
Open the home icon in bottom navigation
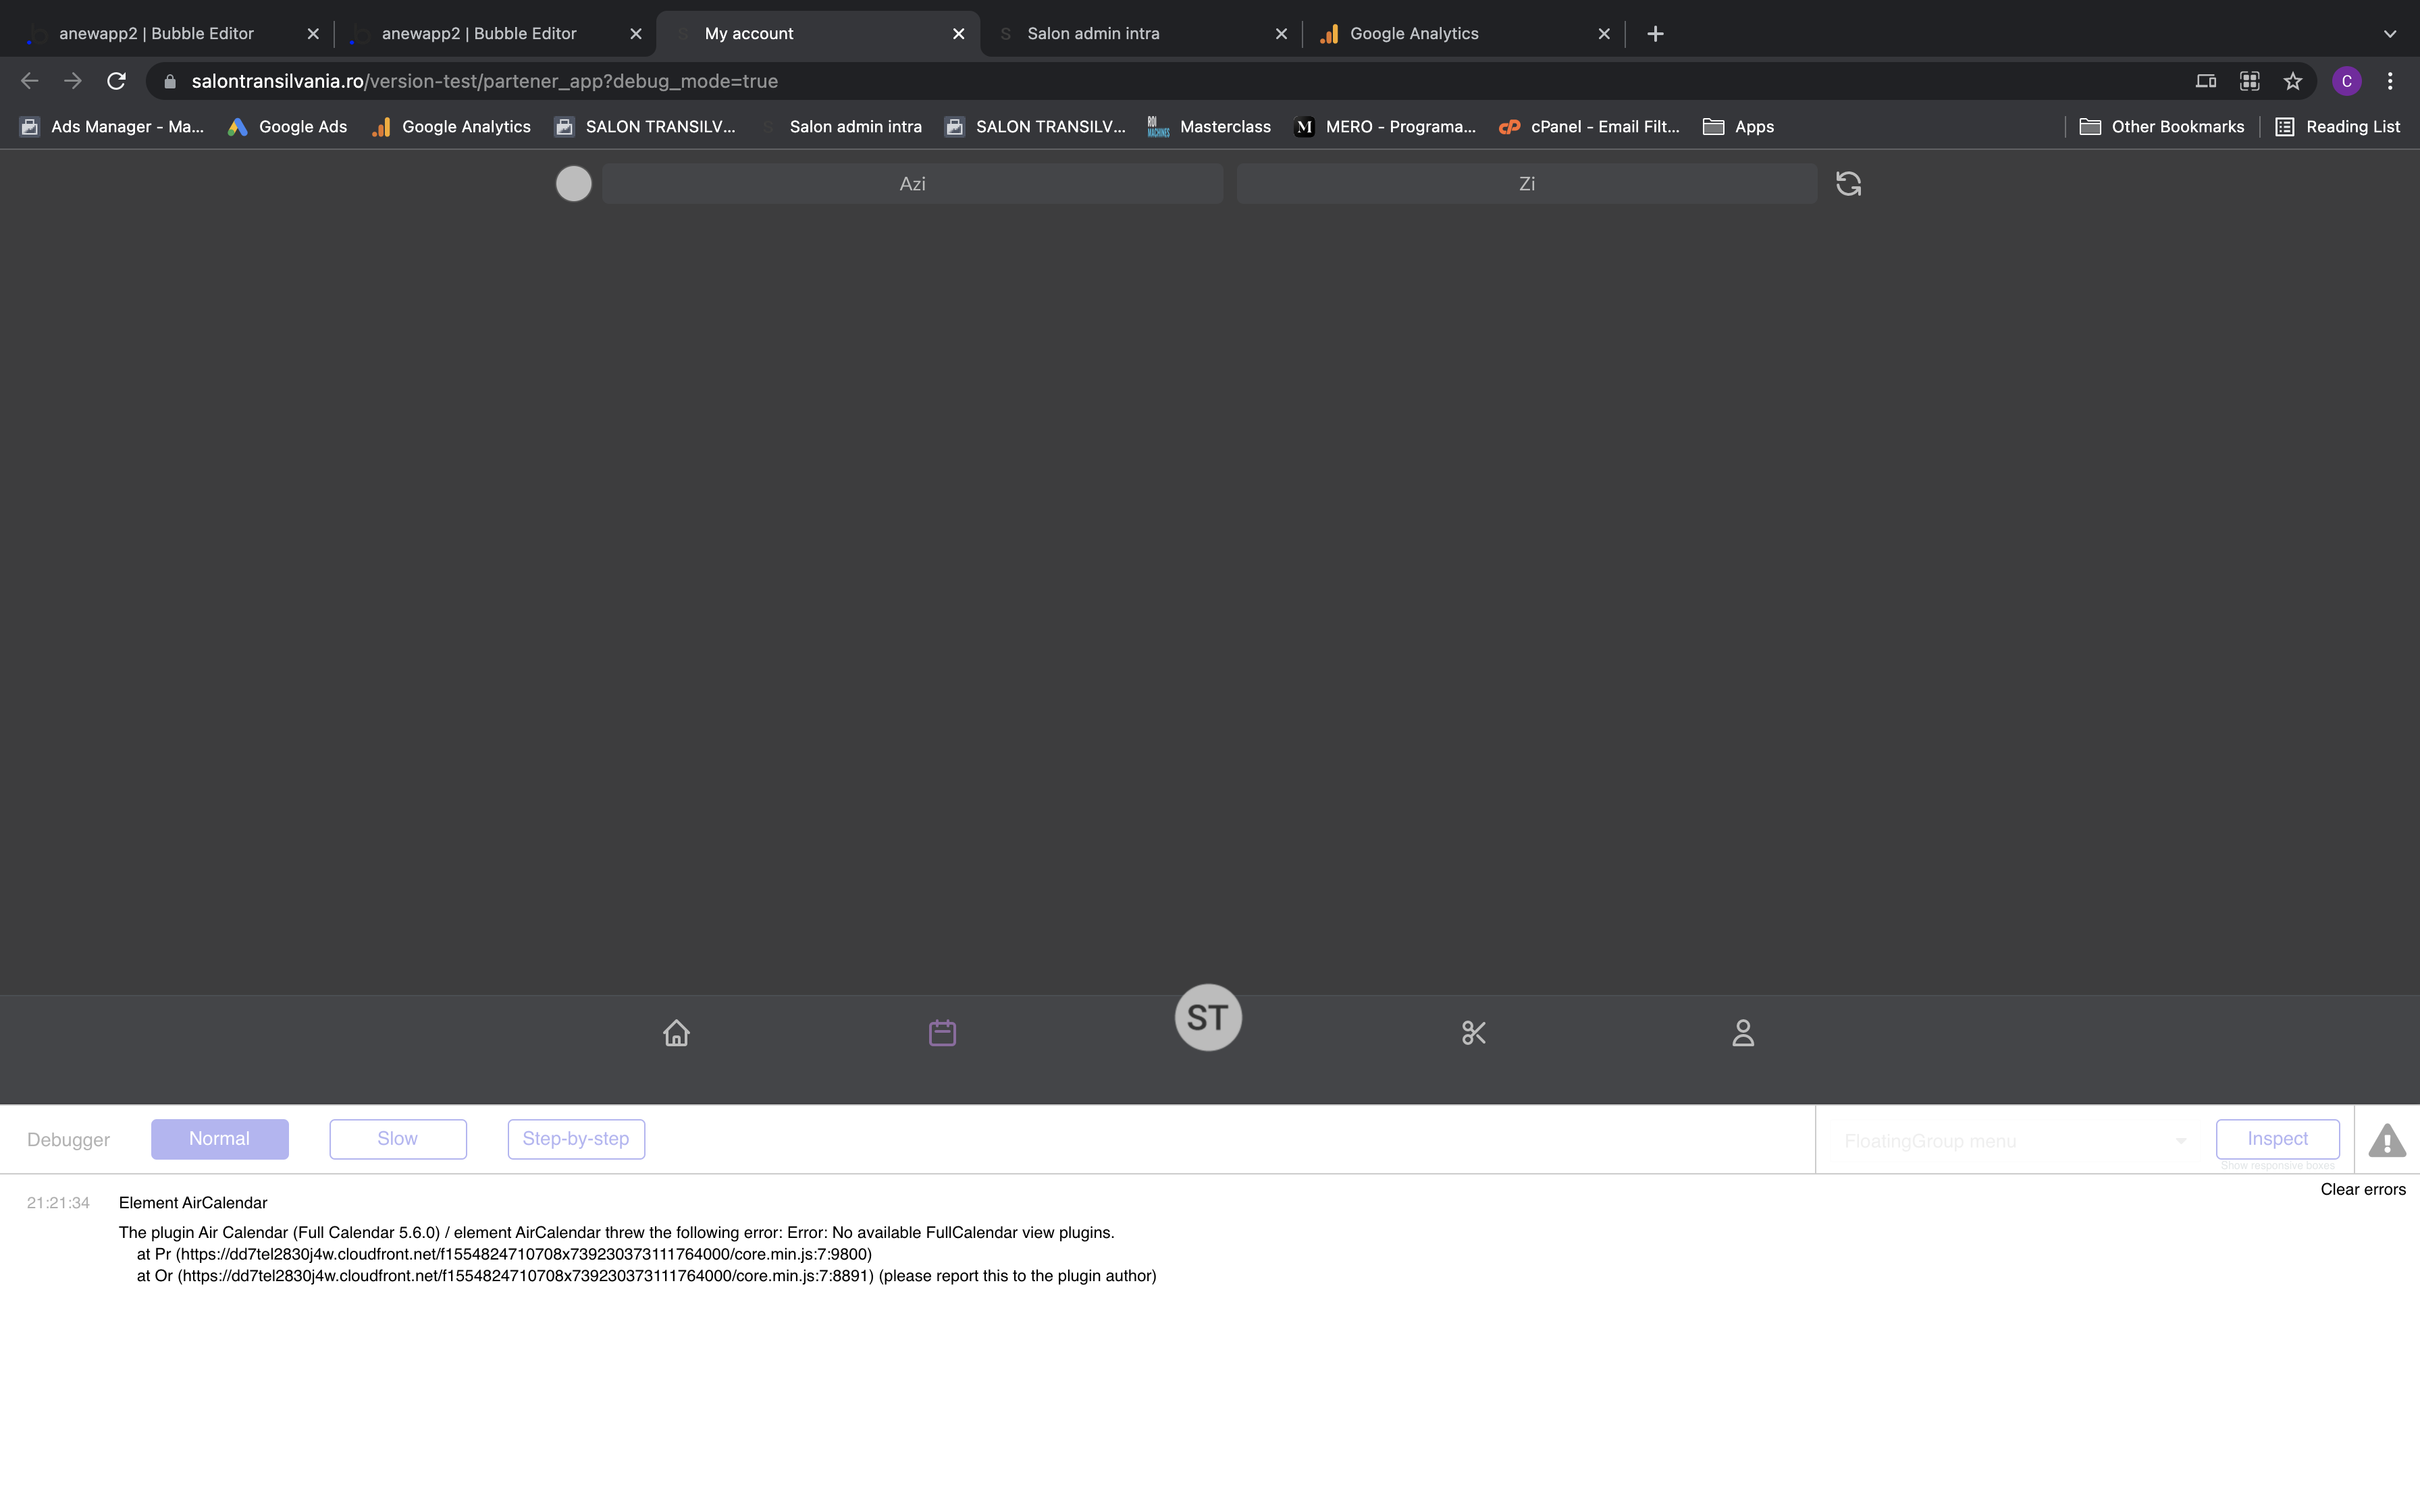pyautogui.click(x=676, y=1032)
